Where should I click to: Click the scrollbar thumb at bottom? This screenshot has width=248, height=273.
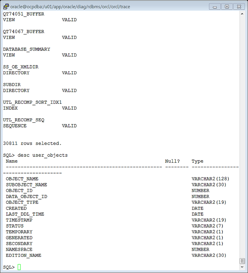(242, 261)
